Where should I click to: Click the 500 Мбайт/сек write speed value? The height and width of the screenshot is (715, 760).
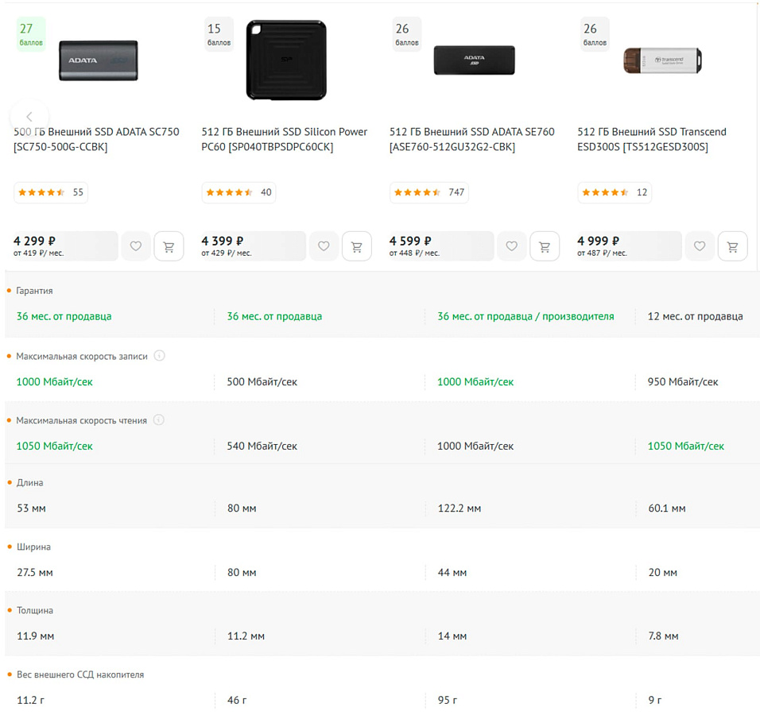[262, 381]
